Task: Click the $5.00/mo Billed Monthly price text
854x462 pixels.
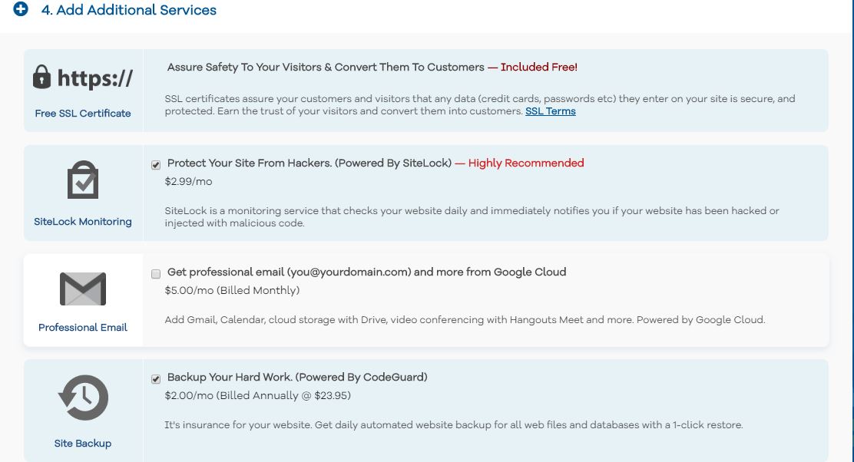Action: pyautogui.click(x=232, y=291)
